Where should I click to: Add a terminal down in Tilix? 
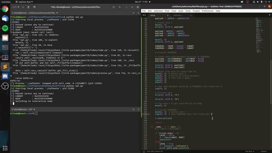point(34,7)
